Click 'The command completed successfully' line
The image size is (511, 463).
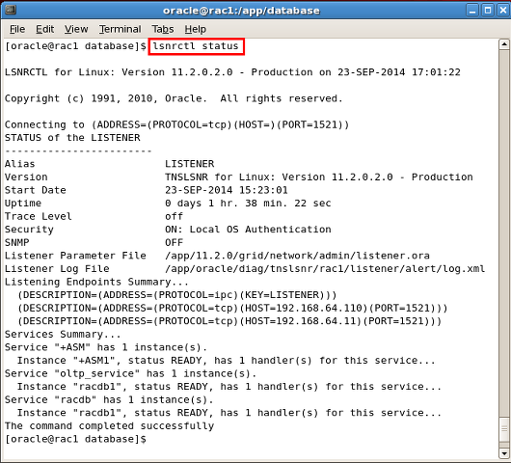click(109, 425)
